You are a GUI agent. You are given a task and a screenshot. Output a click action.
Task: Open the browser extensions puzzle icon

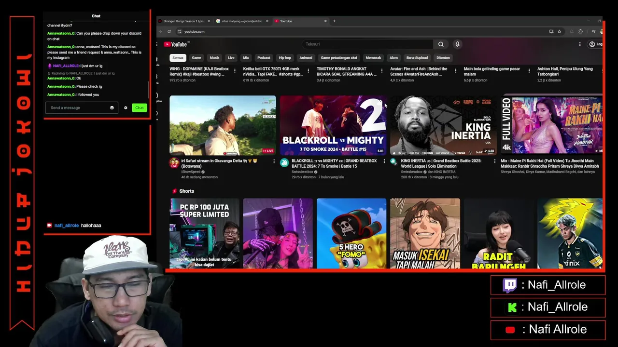580,31
